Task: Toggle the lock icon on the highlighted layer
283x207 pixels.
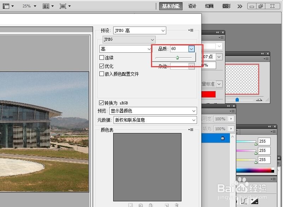Action: click(223, 138)
